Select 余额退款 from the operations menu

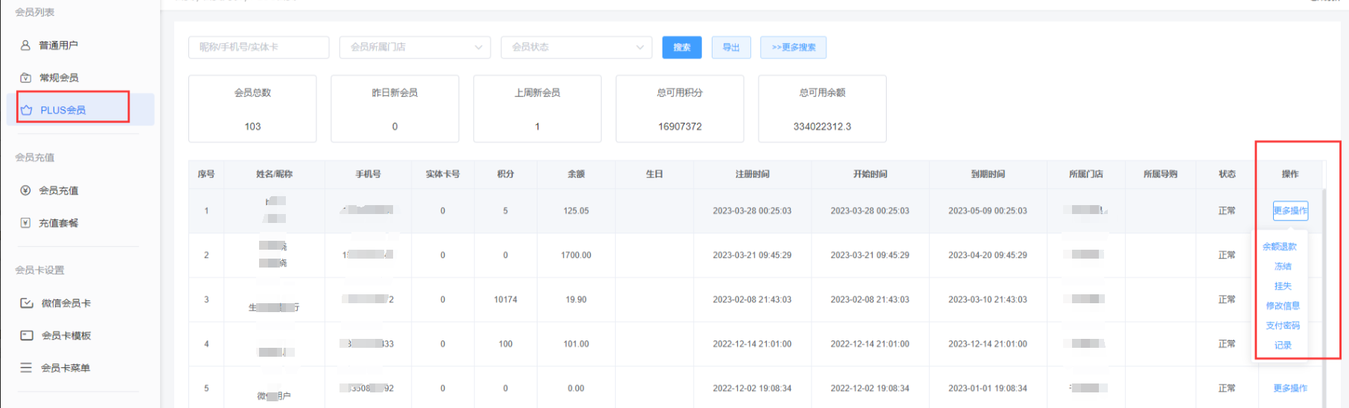[x=1280, y=247]
